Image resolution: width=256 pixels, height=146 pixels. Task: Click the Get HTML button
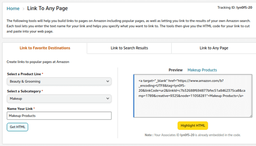17,127
